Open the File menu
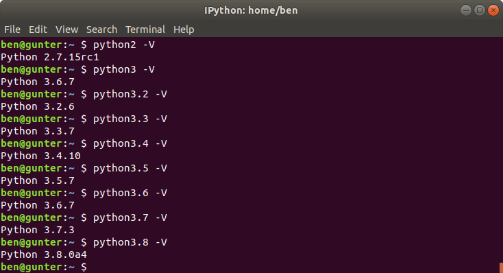Viewport: 503px width, 273px height. click(12, 29)
